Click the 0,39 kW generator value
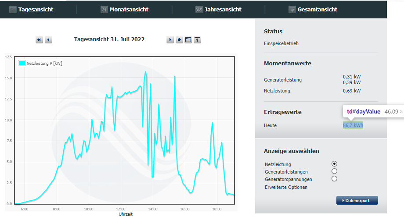The height and width of the screenshot is (220, 404). [352, 82]
